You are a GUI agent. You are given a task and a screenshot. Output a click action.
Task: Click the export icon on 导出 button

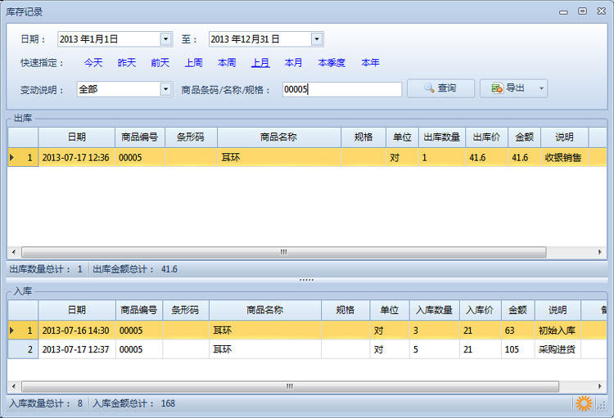(x=497, y=88)
